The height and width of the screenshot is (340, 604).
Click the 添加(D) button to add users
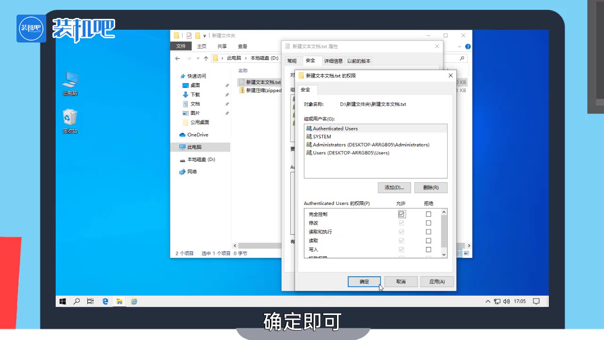394,187
